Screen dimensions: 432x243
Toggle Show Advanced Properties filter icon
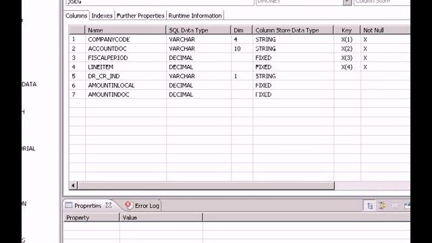point(383,205)
